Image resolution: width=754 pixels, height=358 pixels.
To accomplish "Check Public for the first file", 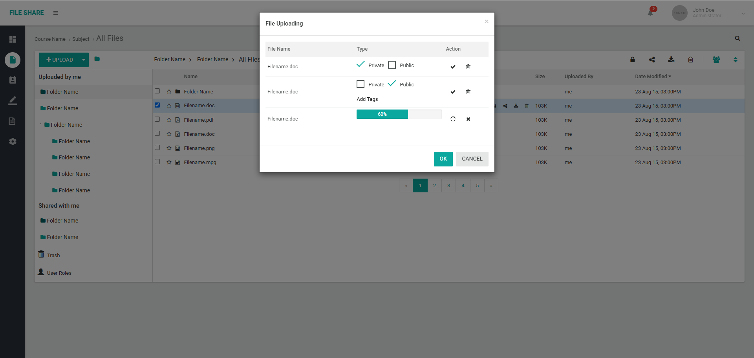I will pyautogui.click(x=392, y=65).
